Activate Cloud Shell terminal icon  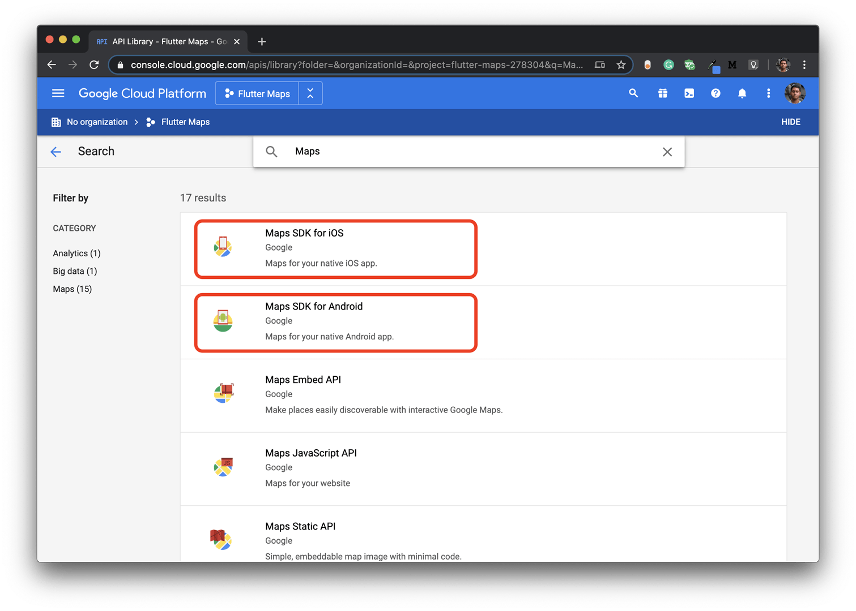click(689, 93)
